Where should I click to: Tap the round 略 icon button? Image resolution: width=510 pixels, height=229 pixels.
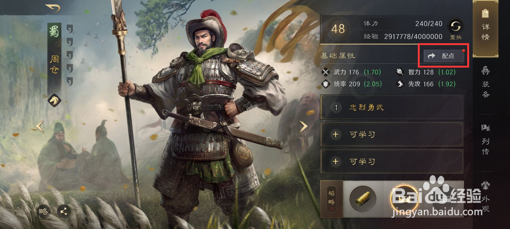click(x=44, y=211)
